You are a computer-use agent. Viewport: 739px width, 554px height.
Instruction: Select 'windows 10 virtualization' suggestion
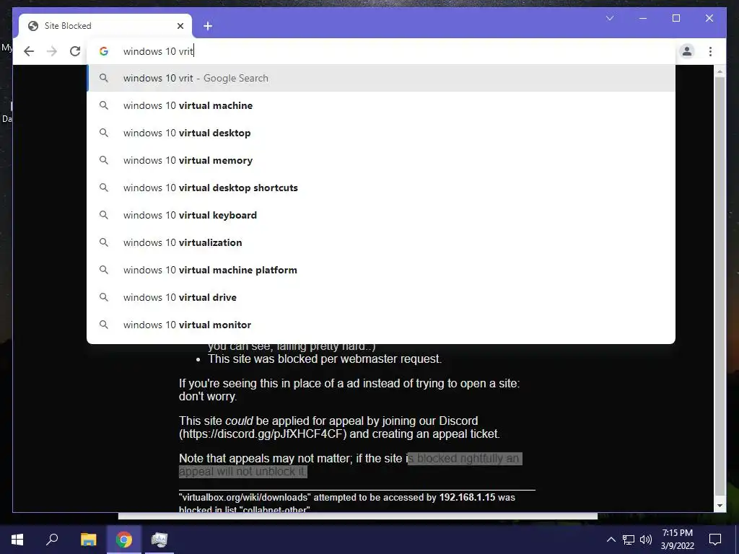click(381, 242)
